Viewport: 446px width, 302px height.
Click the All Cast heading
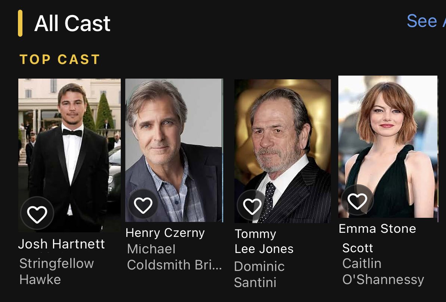[x=72, y=23]
